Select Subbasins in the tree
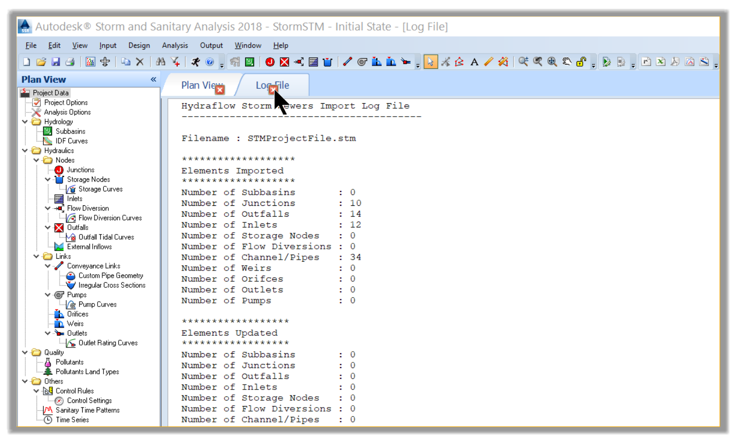 [x=70, y=131]
